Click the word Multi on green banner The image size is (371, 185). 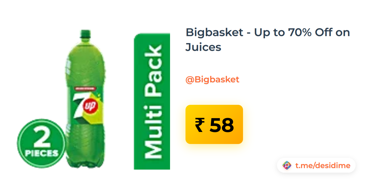tap(154, 131)
